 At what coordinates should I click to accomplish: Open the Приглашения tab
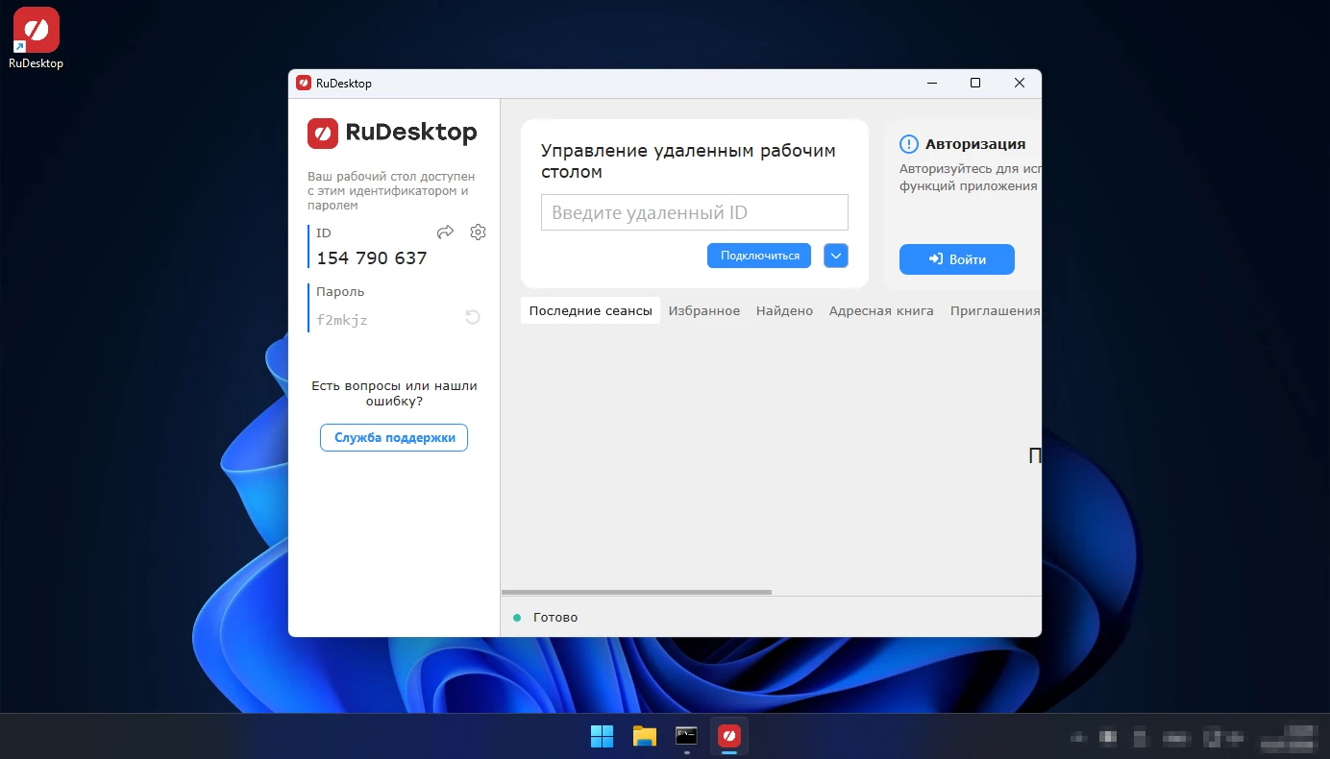(x=996, y=310)
